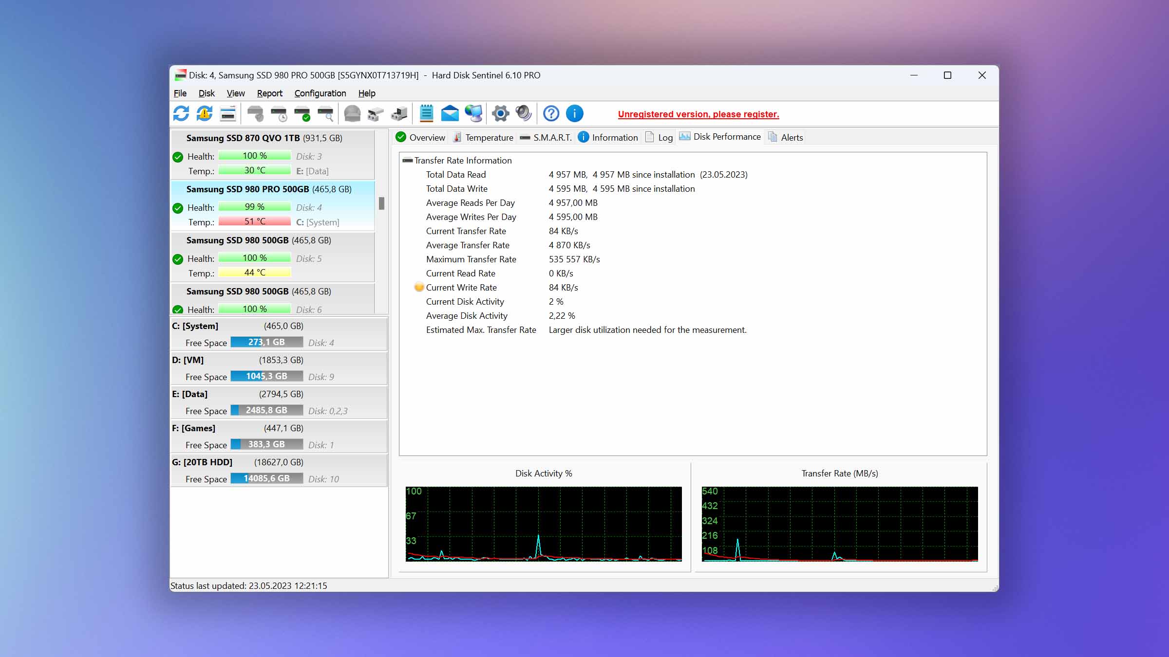Open the Disk menu

(207, 93)
